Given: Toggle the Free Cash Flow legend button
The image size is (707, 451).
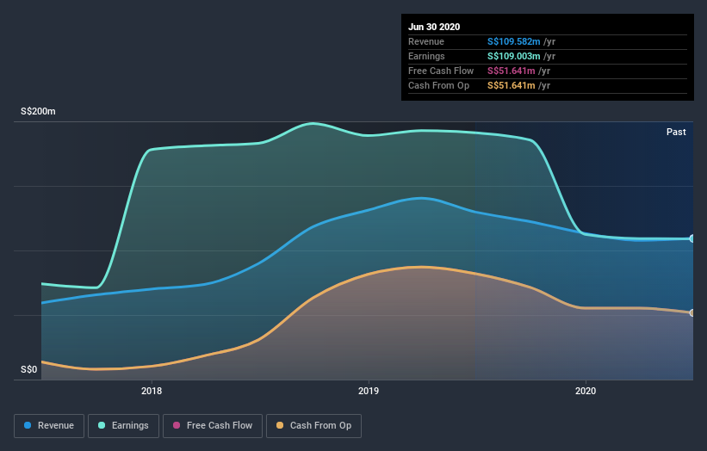Looking at the screenshot, I should tap(213, 426).
